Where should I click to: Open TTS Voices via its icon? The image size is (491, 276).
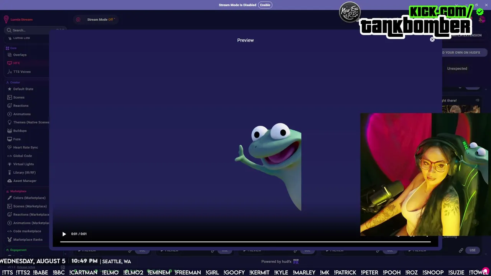coord(10,72)
